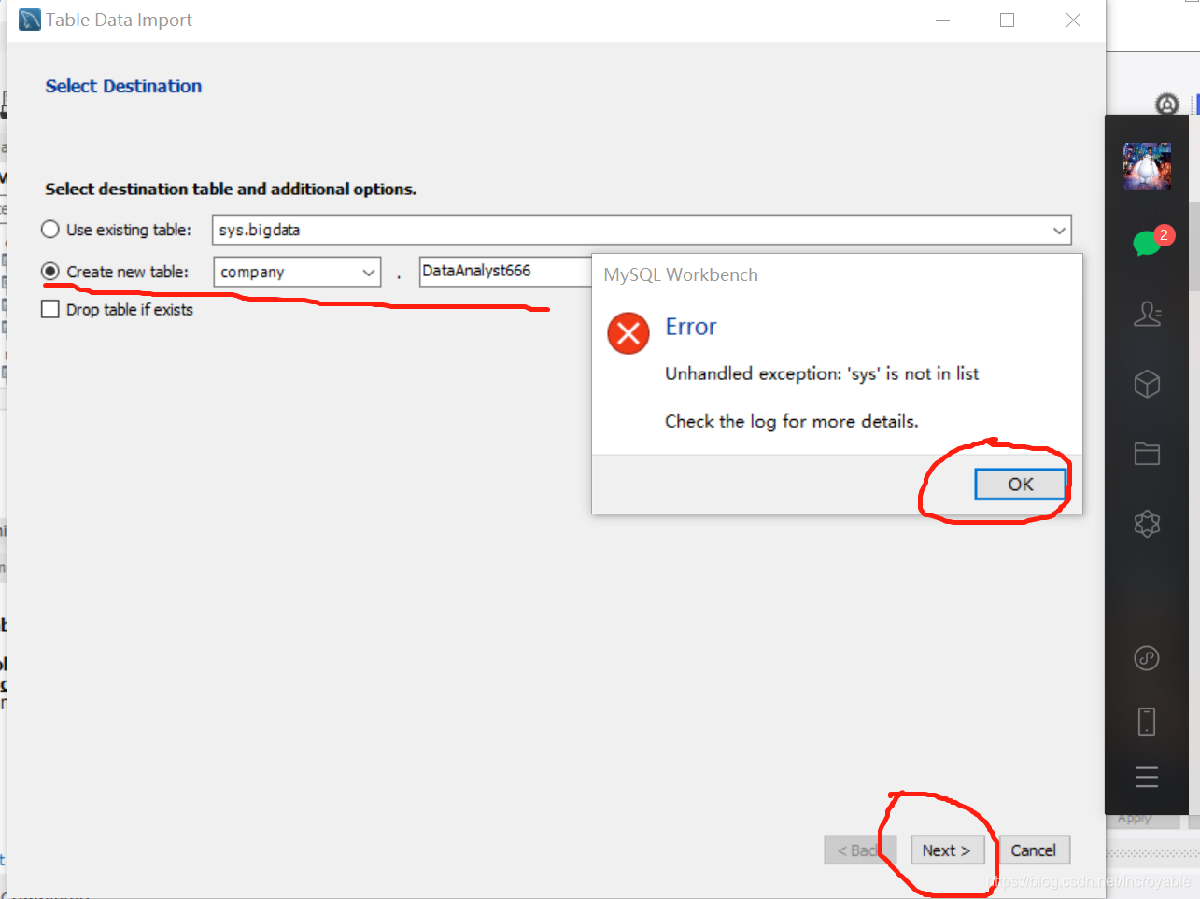This screenshot has width=1200, height=899.
Task: Open the hamburger menu in sidebar
Action: [x=1147, y=777]
